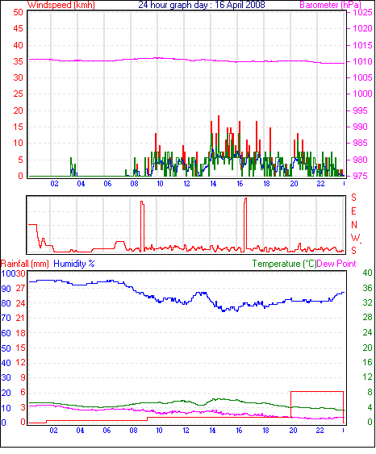Click hour 02 on the top graph axis
The image size is (376, 454).
click(x=54, y=184)
